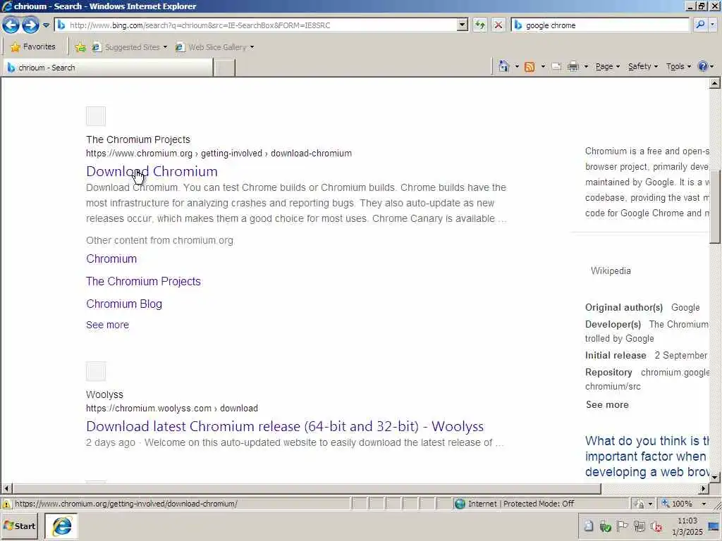Click the status bar security warning icon
Image resolution: width=722 pixels, height=541 pixels.
tap(6, 504)
